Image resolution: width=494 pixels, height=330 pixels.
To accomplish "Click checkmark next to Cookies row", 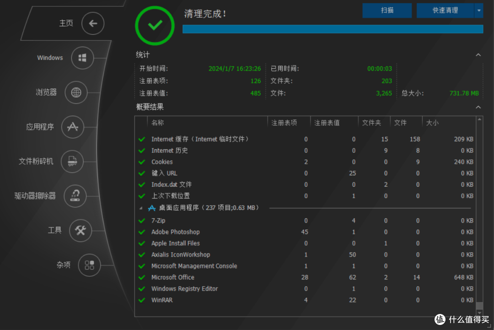I will 142,162.
